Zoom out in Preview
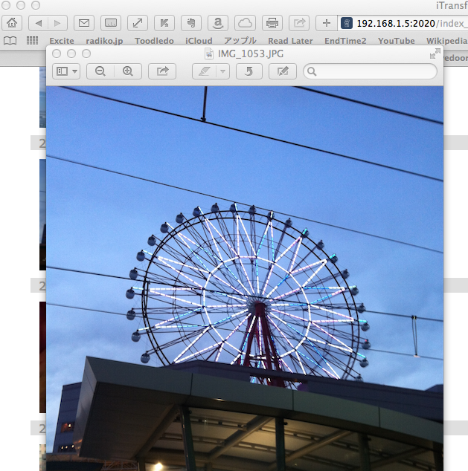The image size is (468, 471). point(100,71)
